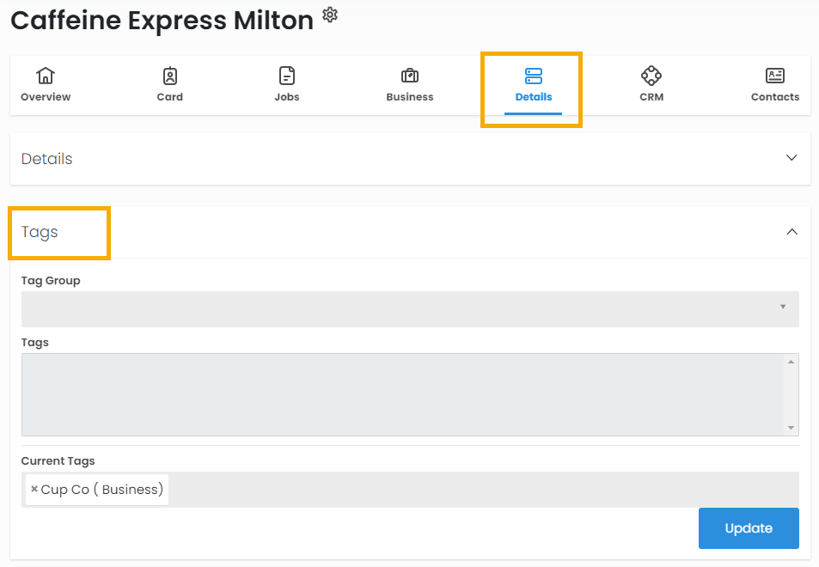
Task: Select the Jobs document icon
Action: click(x=287, y=76)
